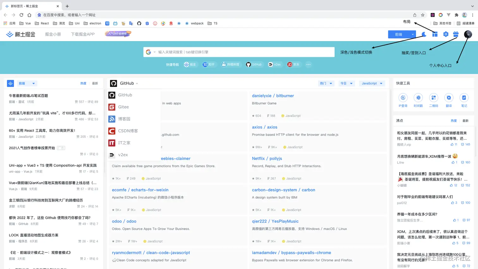Reload the page with browser refresh button
The width and height of the screenshot is (478, 269).
21,15
